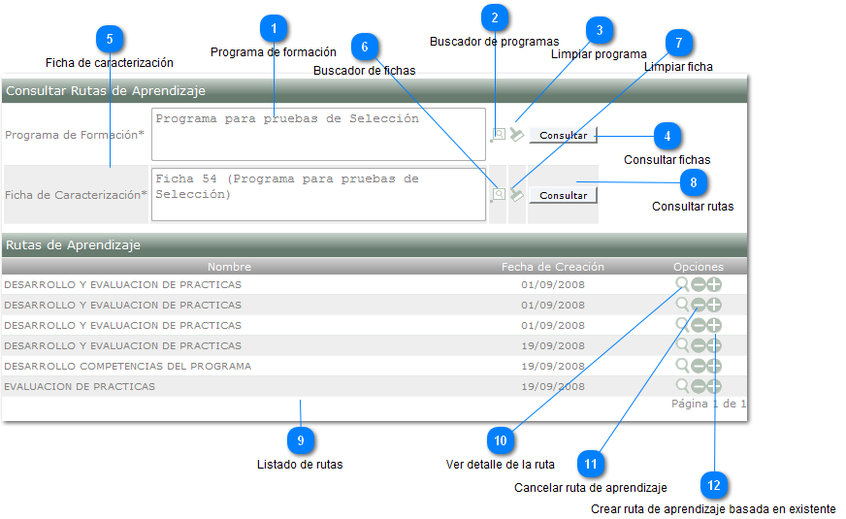This screenshot has height=519, width=846.
Task: Clear the Programa de Formación field with broom icon
Action: [x=517, y=135]
